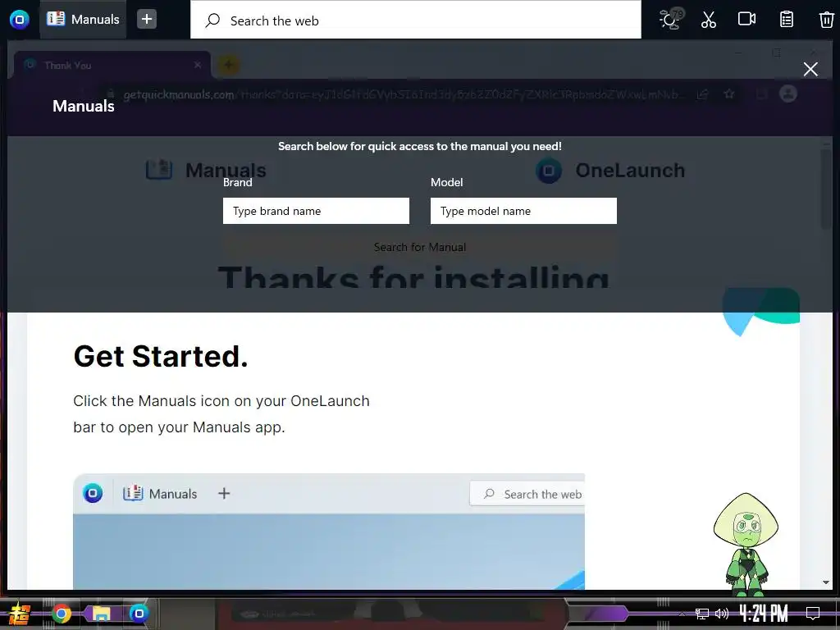Open a new browser tab with plus
Image resolution: width=840 pixels, height=630 pixels.
(228, 66)
